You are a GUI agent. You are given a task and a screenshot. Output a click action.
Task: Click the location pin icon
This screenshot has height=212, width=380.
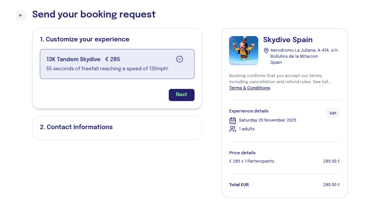[266, 51]
